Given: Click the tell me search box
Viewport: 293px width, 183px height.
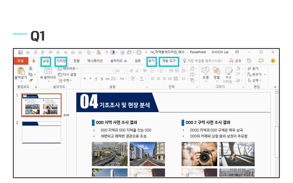Looking at the screenshot, I should coord(203,61).
